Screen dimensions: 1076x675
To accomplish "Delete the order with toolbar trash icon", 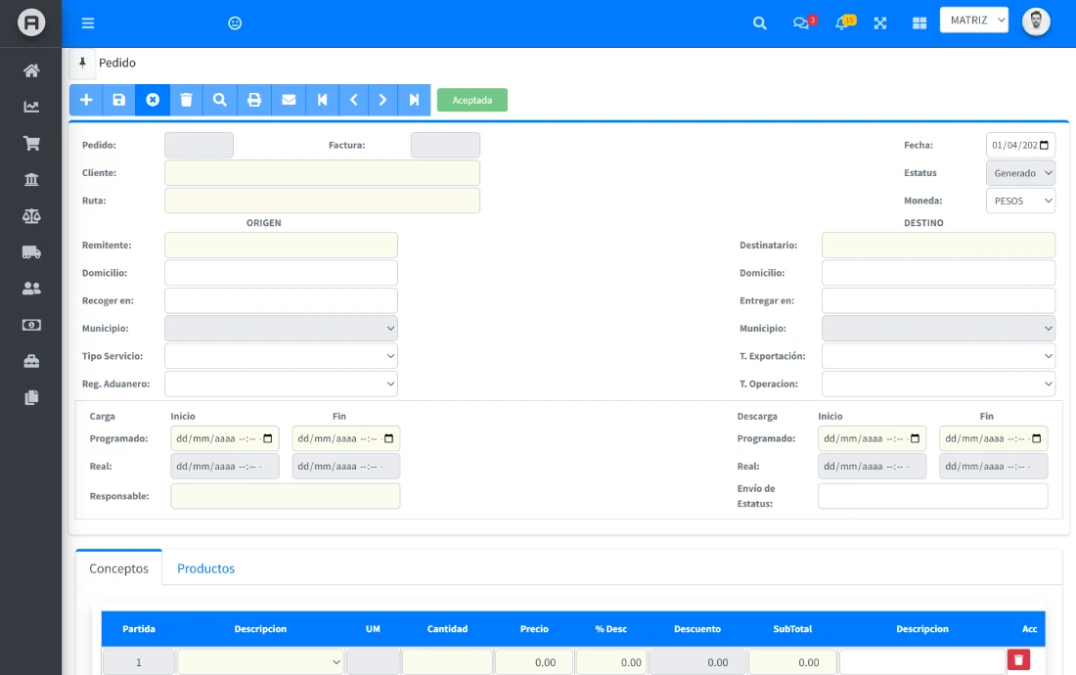I will (186, 100).
